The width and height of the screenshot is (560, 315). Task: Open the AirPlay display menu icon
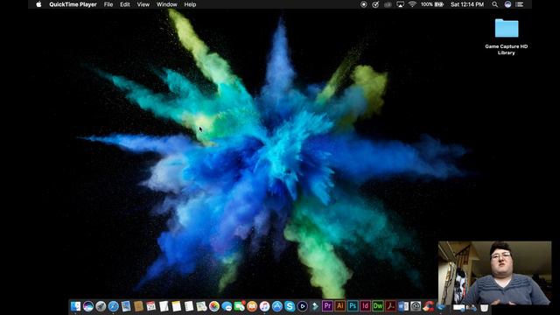pos(400,4)
